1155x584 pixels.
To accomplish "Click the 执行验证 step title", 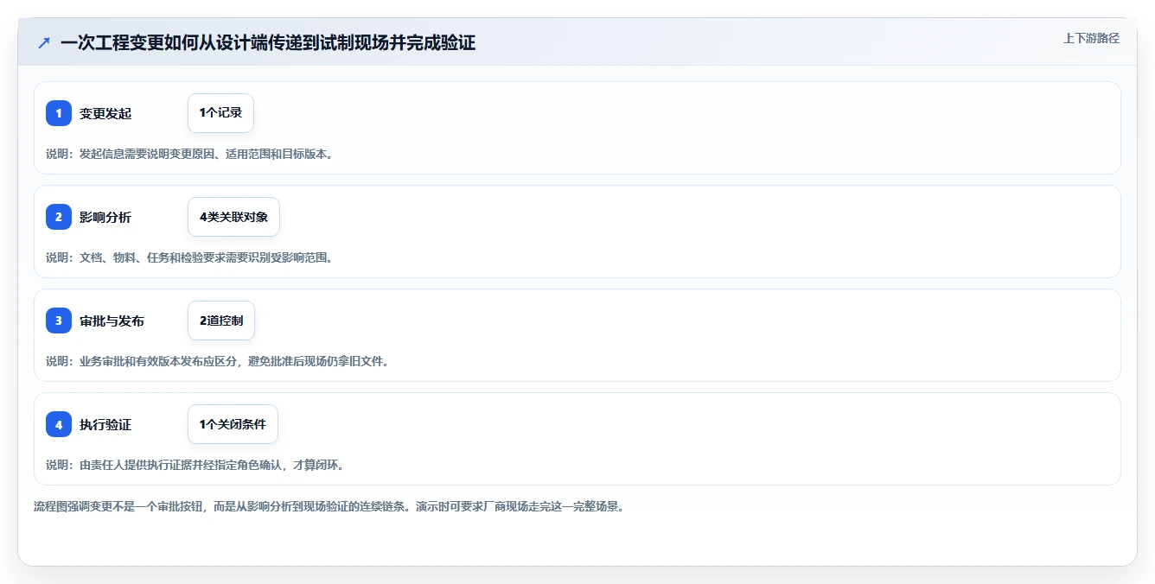I will (105, 424).
